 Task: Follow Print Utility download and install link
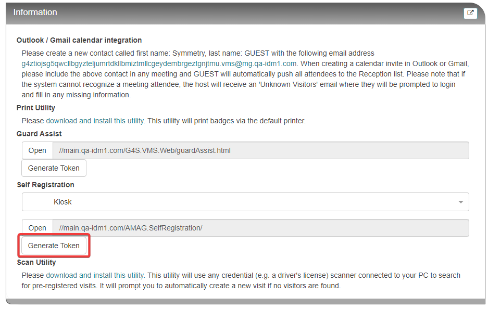click(x=95, y=121)
